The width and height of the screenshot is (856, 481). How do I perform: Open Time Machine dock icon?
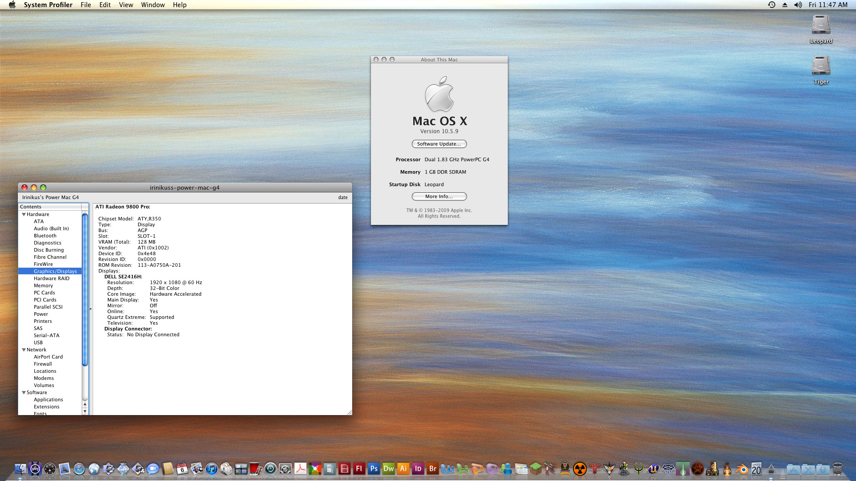[270, 469]
